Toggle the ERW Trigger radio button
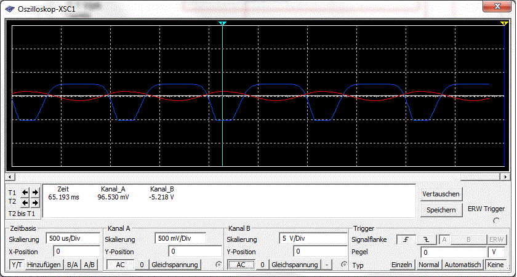517x277 pixels. click(x=496, y=220)
